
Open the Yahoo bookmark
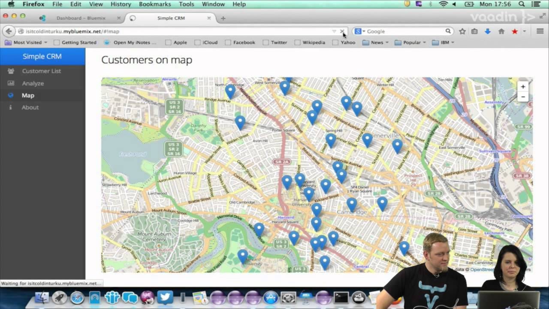[x=344, y=42]
